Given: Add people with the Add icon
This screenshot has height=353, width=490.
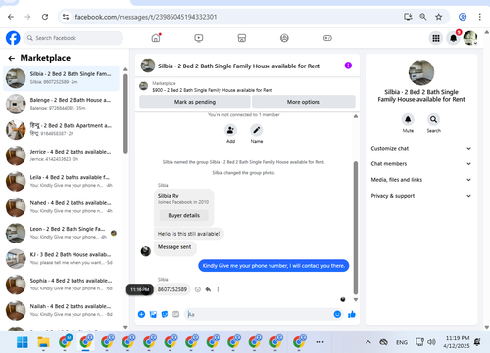Looking at the screenshot, I should 230,130.
